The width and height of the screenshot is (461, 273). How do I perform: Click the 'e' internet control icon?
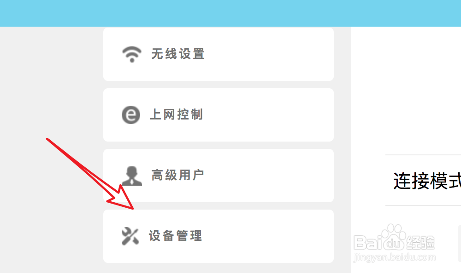point(131,114)
